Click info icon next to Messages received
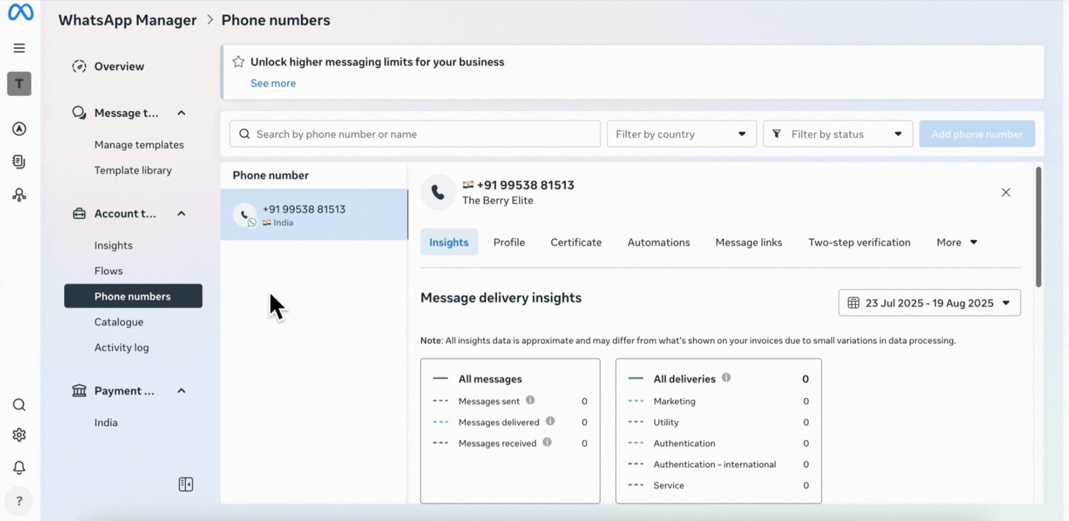This screenshot has height=521, width=1069. coord(547,442)
